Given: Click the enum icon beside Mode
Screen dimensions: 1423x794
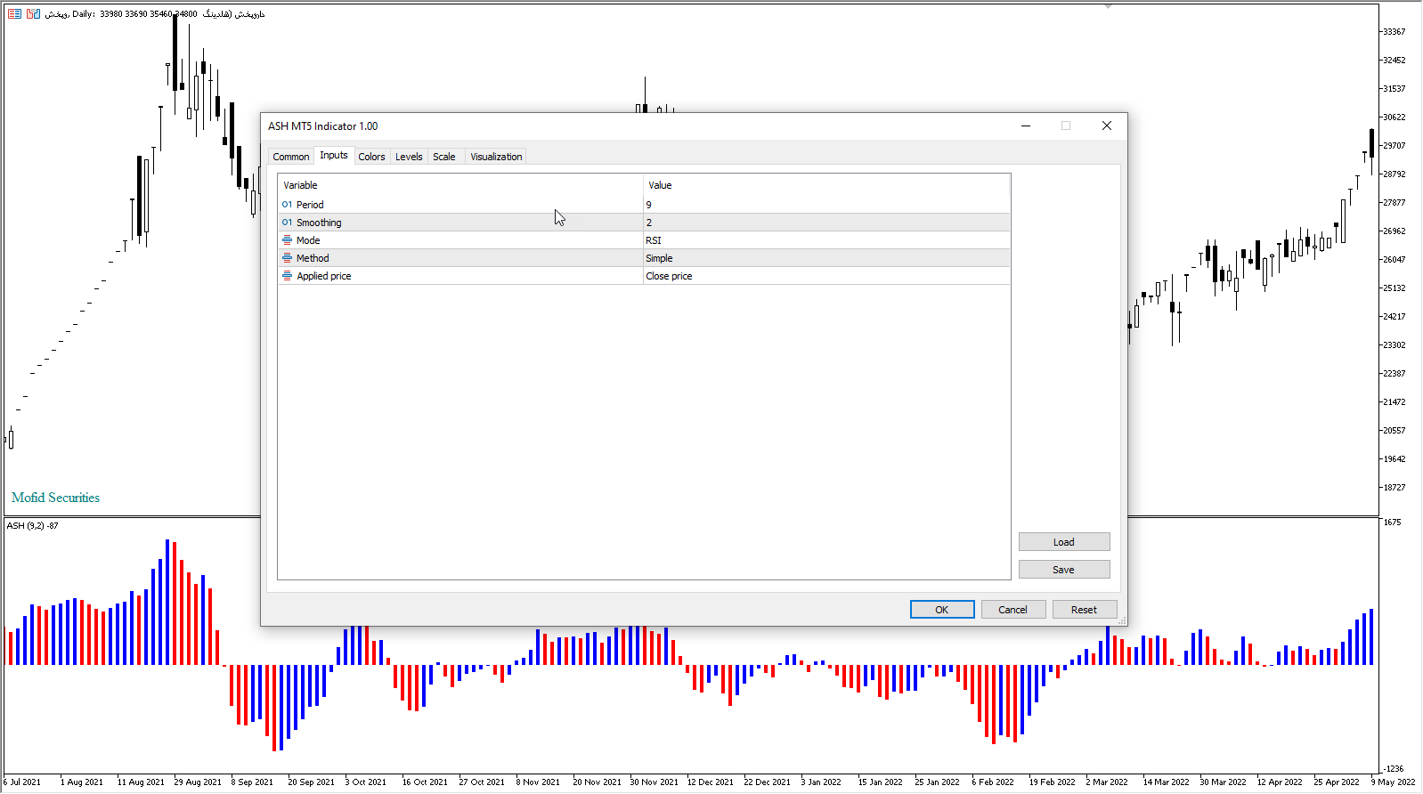Looking at the screenshot, I should click(287, 240).
